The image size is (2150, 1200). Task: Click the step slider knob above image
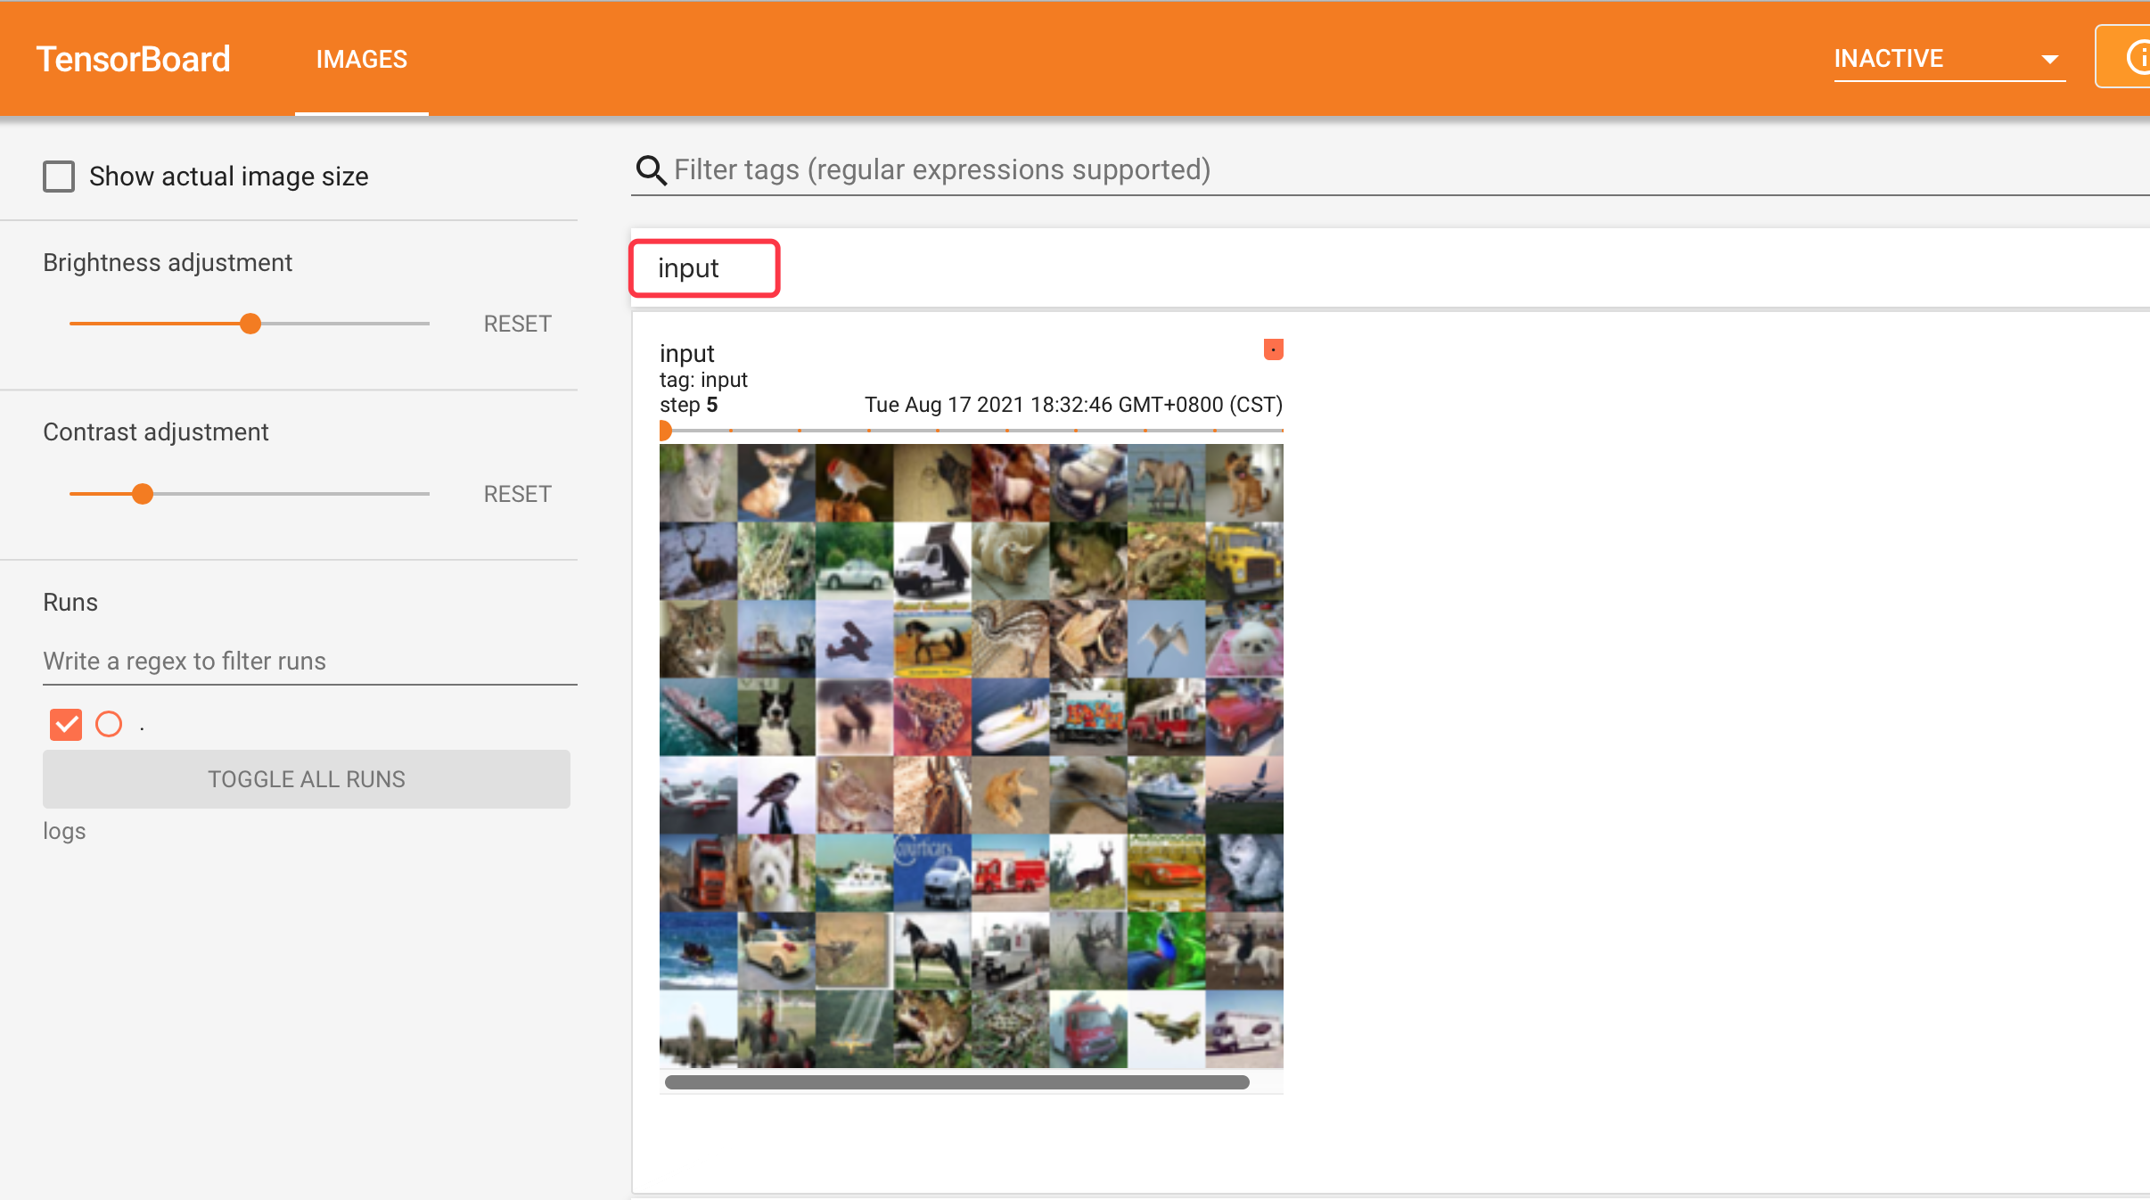point(664,432)
